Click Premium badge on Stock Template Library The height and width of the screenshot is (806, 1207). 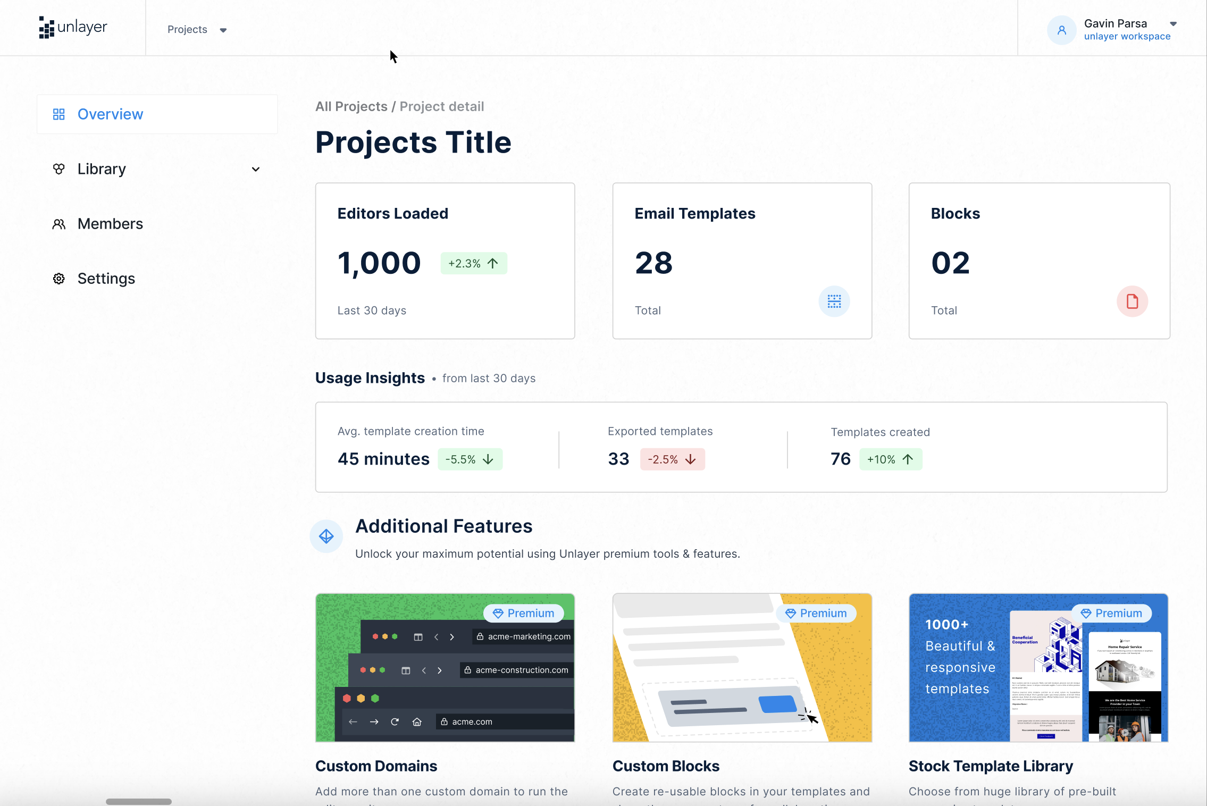[1111, 614]
